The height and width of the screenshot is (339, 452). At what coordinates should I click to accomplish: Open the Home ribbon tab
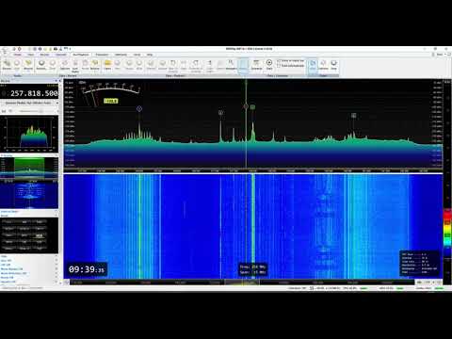(18, 55)
